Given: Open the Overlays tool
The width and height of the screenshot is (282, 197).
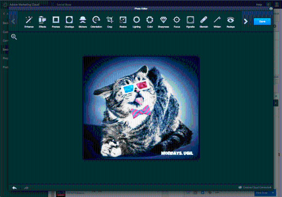Looking at the screenshot, I should [x=69, y=22].
